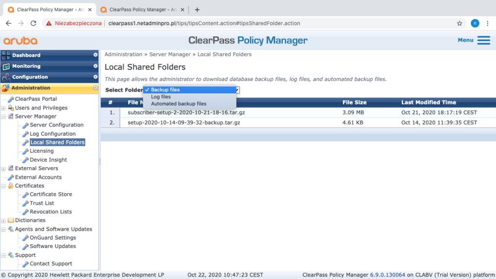Click the Monitoring section icon
This screenshot has width=496, height=279.
click(6, 66)
